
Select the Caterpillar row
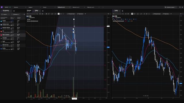point(13,38)
